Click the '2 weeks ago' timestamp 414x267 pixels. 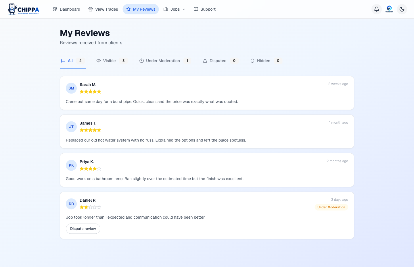coord(338,84)
